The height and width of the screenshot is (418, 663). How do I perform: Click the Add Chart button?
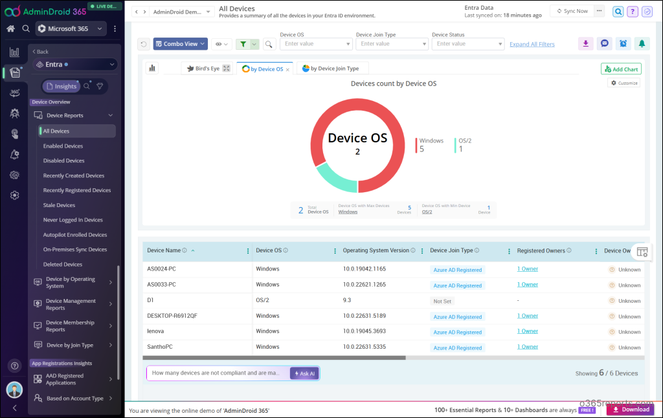click(621, 69)
